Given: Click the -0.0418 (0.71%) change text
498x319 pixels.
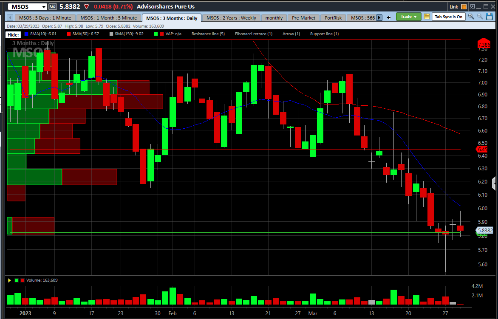Looking at the screenshot, I should coord(112,7).
